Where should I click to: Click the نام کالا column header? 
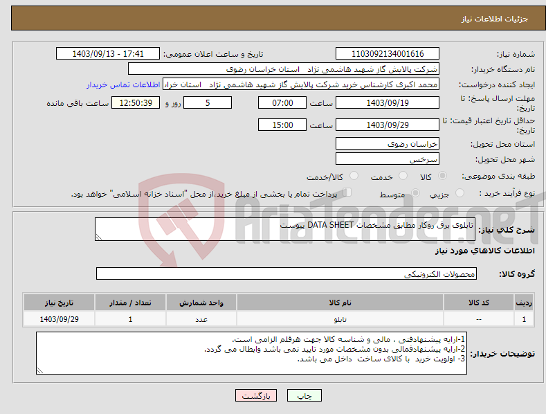tap(340, 303)
